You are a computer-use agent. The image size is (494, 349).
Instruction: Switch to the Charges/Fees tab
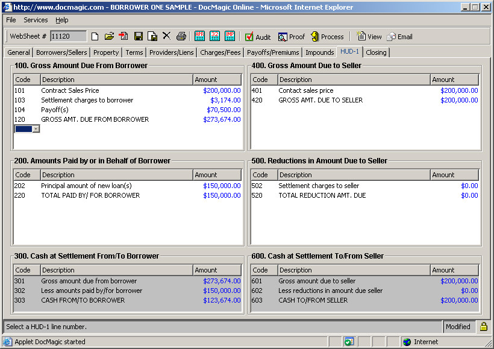click(x=220, y=52)
